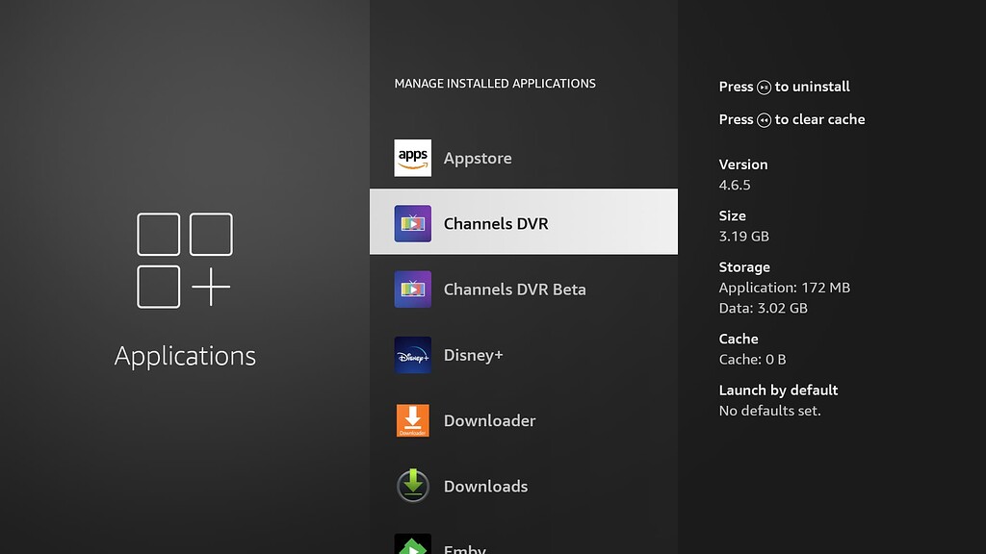986x554 pixels.
Task: Select the circular uninstall button symbol
Action: tap(764, 87)
